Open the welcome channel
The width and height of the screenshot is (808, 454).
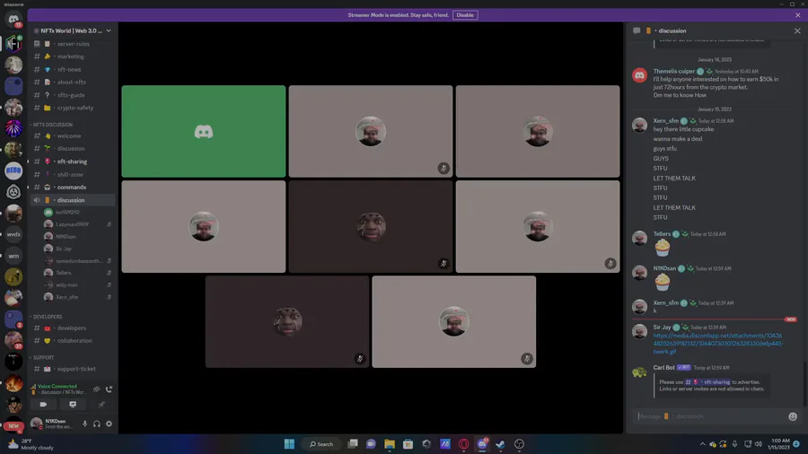pyautogui.click(x=72, y=135)
